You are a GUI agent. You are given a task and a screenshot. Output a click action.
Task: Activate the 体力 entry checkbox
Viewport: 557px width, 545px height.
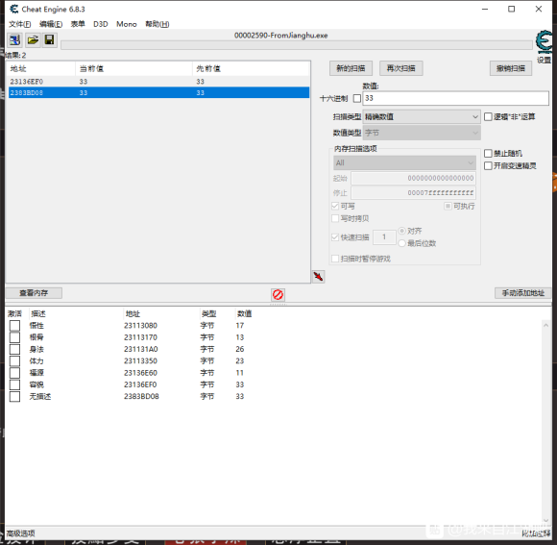(x=14, y=361)
